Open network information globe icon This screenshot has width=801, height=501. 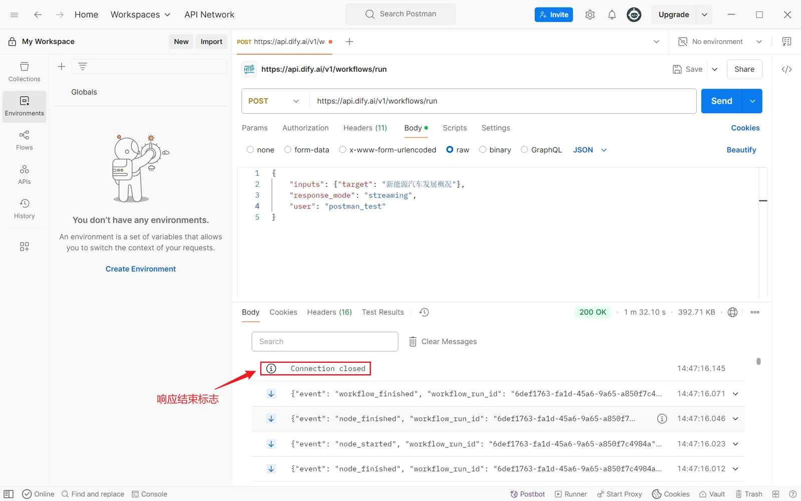coord(732,312)
